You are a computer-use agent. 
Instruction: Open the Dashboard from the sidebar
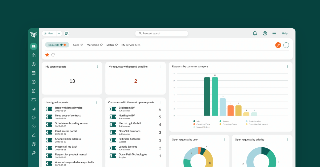coord(33,46)
